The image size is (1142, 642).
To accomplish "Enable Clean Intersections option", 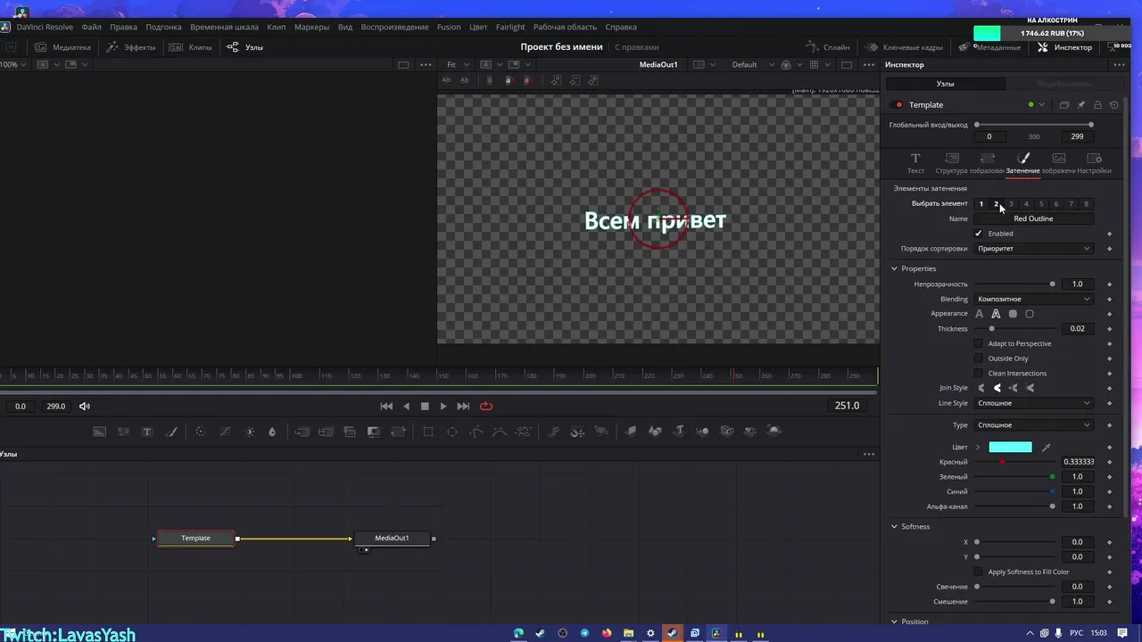I will click(x=979, y=374).
